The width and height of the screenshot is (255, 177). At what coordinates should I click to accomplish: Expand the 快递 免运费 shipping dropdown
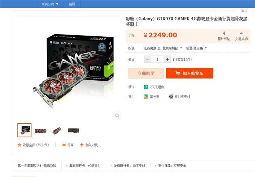tap(196, 48)
